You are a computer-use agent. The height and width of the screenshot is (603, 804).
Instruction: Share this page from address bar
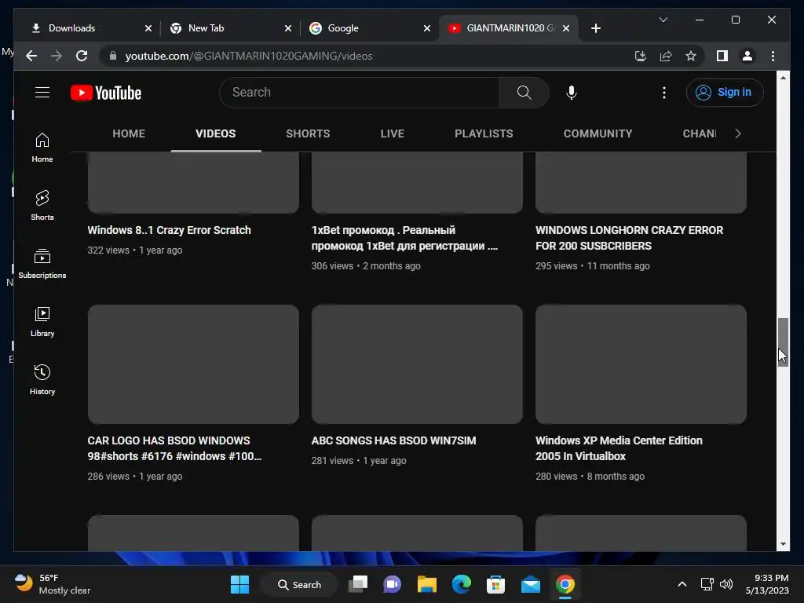[x=666, y=56]
